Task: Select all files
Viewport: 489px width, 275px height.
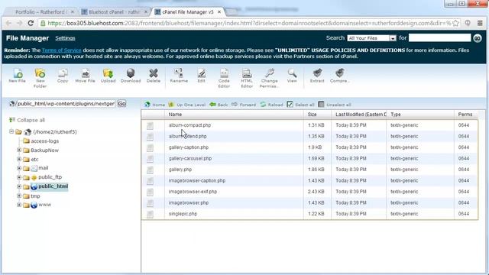Action: 300,105
